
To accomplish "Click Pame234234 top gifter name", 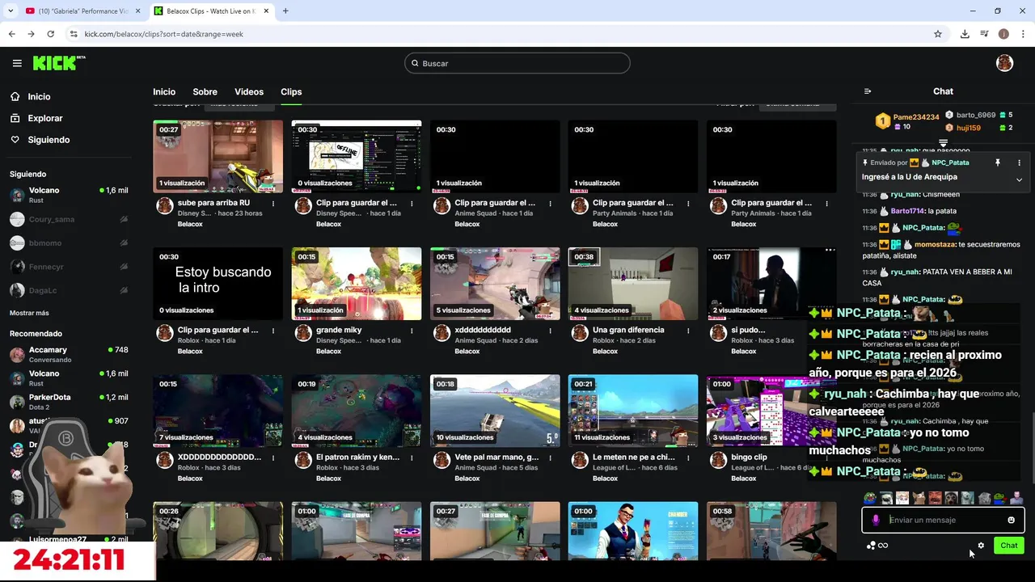I will 916,117.
